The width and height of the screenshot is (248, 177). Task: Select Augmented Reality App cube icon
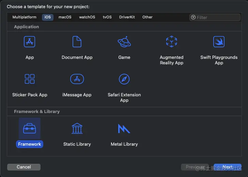(x=172, y=42)
